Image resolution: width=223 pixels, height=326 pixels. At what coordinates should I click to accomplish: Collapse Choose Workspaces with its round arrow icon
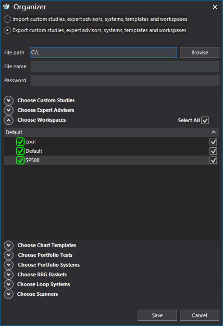(x=9, y=120)
